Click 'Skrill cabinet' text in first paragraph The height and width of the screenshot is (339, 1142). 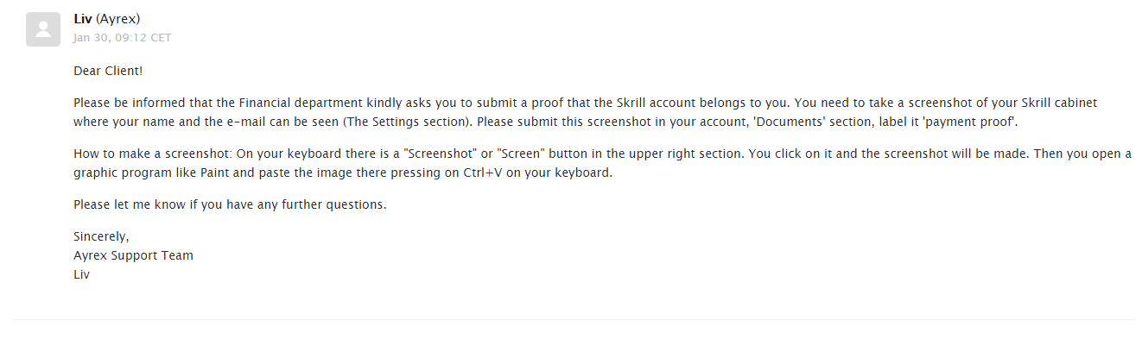[1060, 103]
